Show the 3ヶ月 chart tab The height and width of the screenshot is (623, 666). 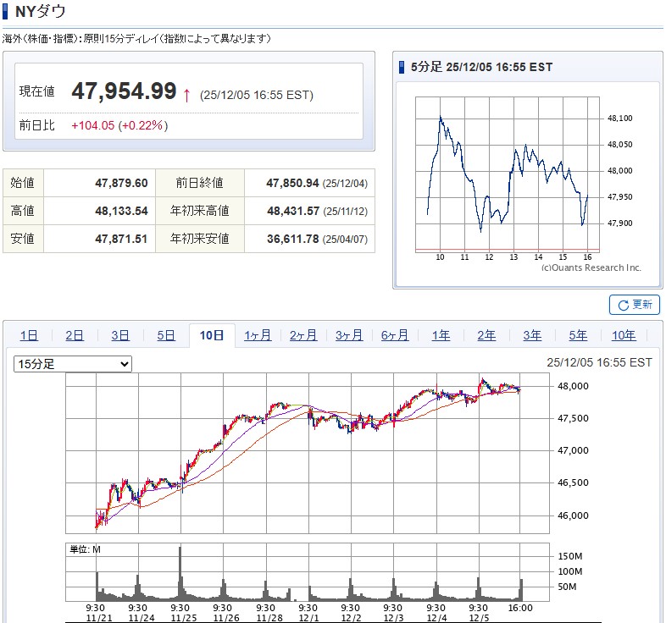(349, 335)
